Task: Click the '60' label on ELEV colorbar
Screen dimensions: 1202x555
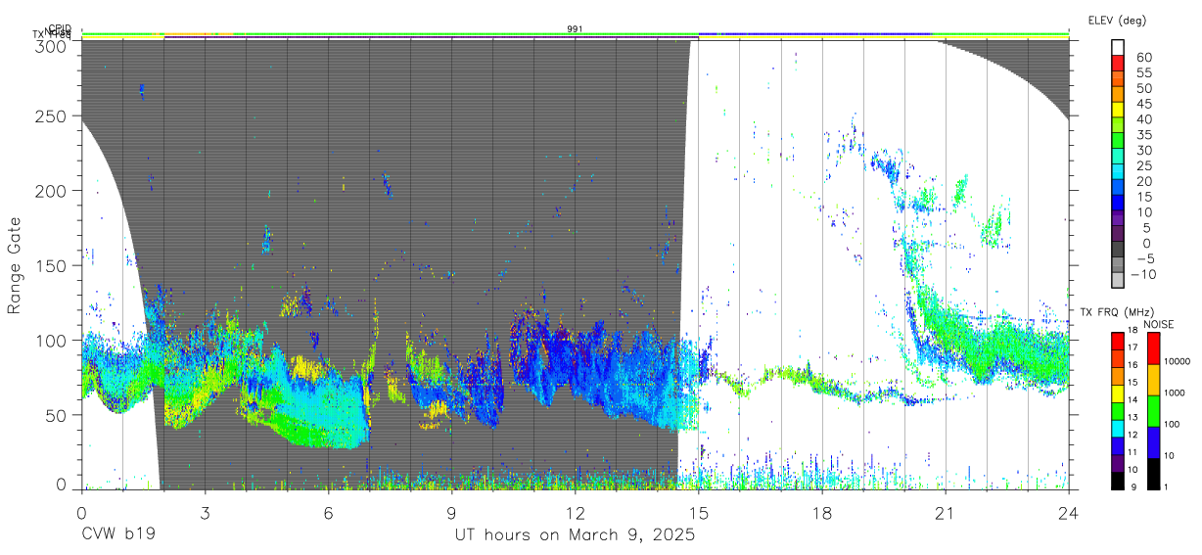Action: coord(1143,58)
